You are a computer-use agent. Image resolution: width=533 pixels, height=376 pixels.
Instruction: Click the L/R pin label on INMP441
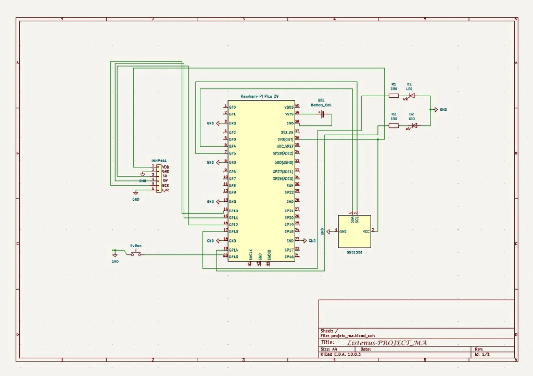(x=166, y=190)
